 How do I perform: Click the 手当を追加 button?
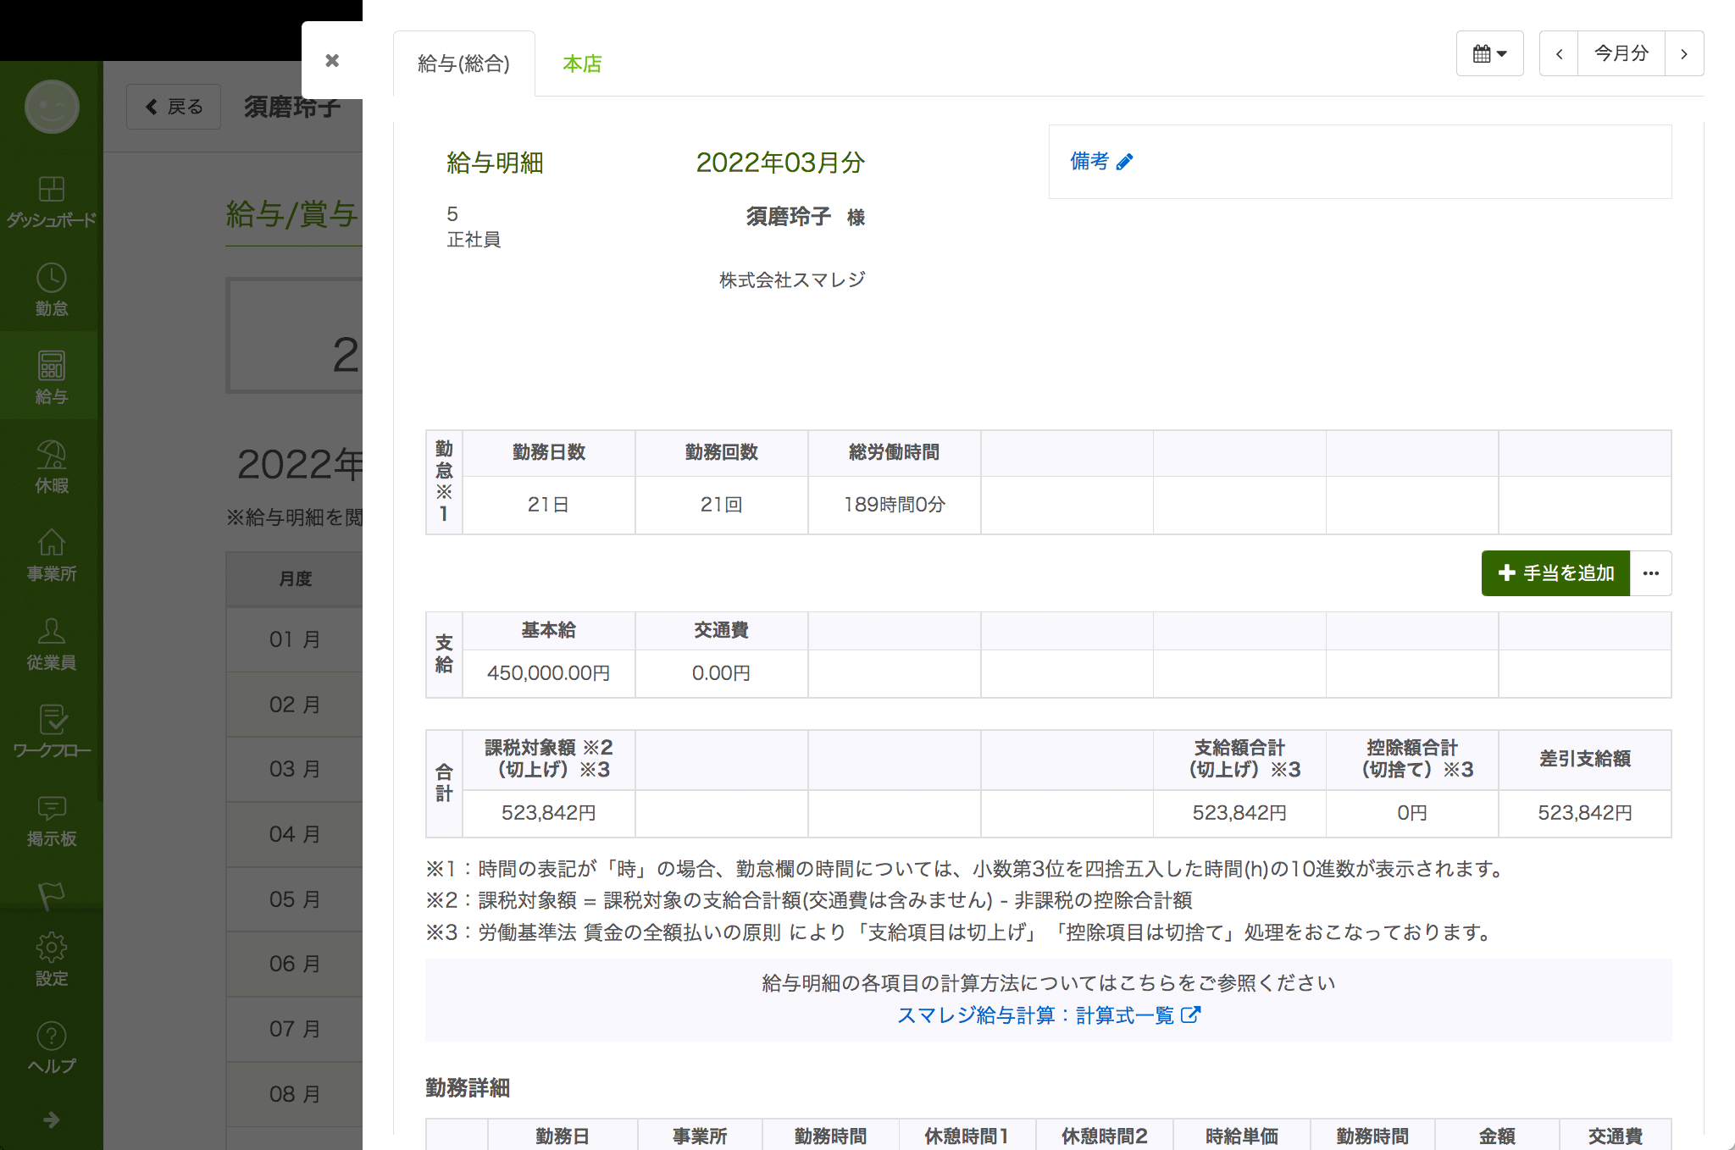pos(1555,573)
